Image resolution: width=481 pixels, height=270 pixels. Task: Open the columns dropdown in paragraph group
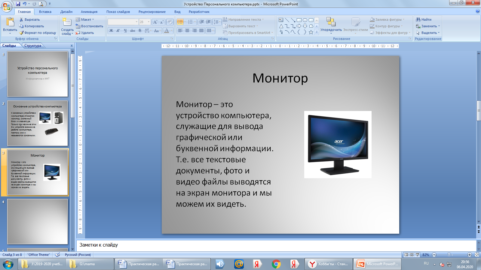pos(210,31)
